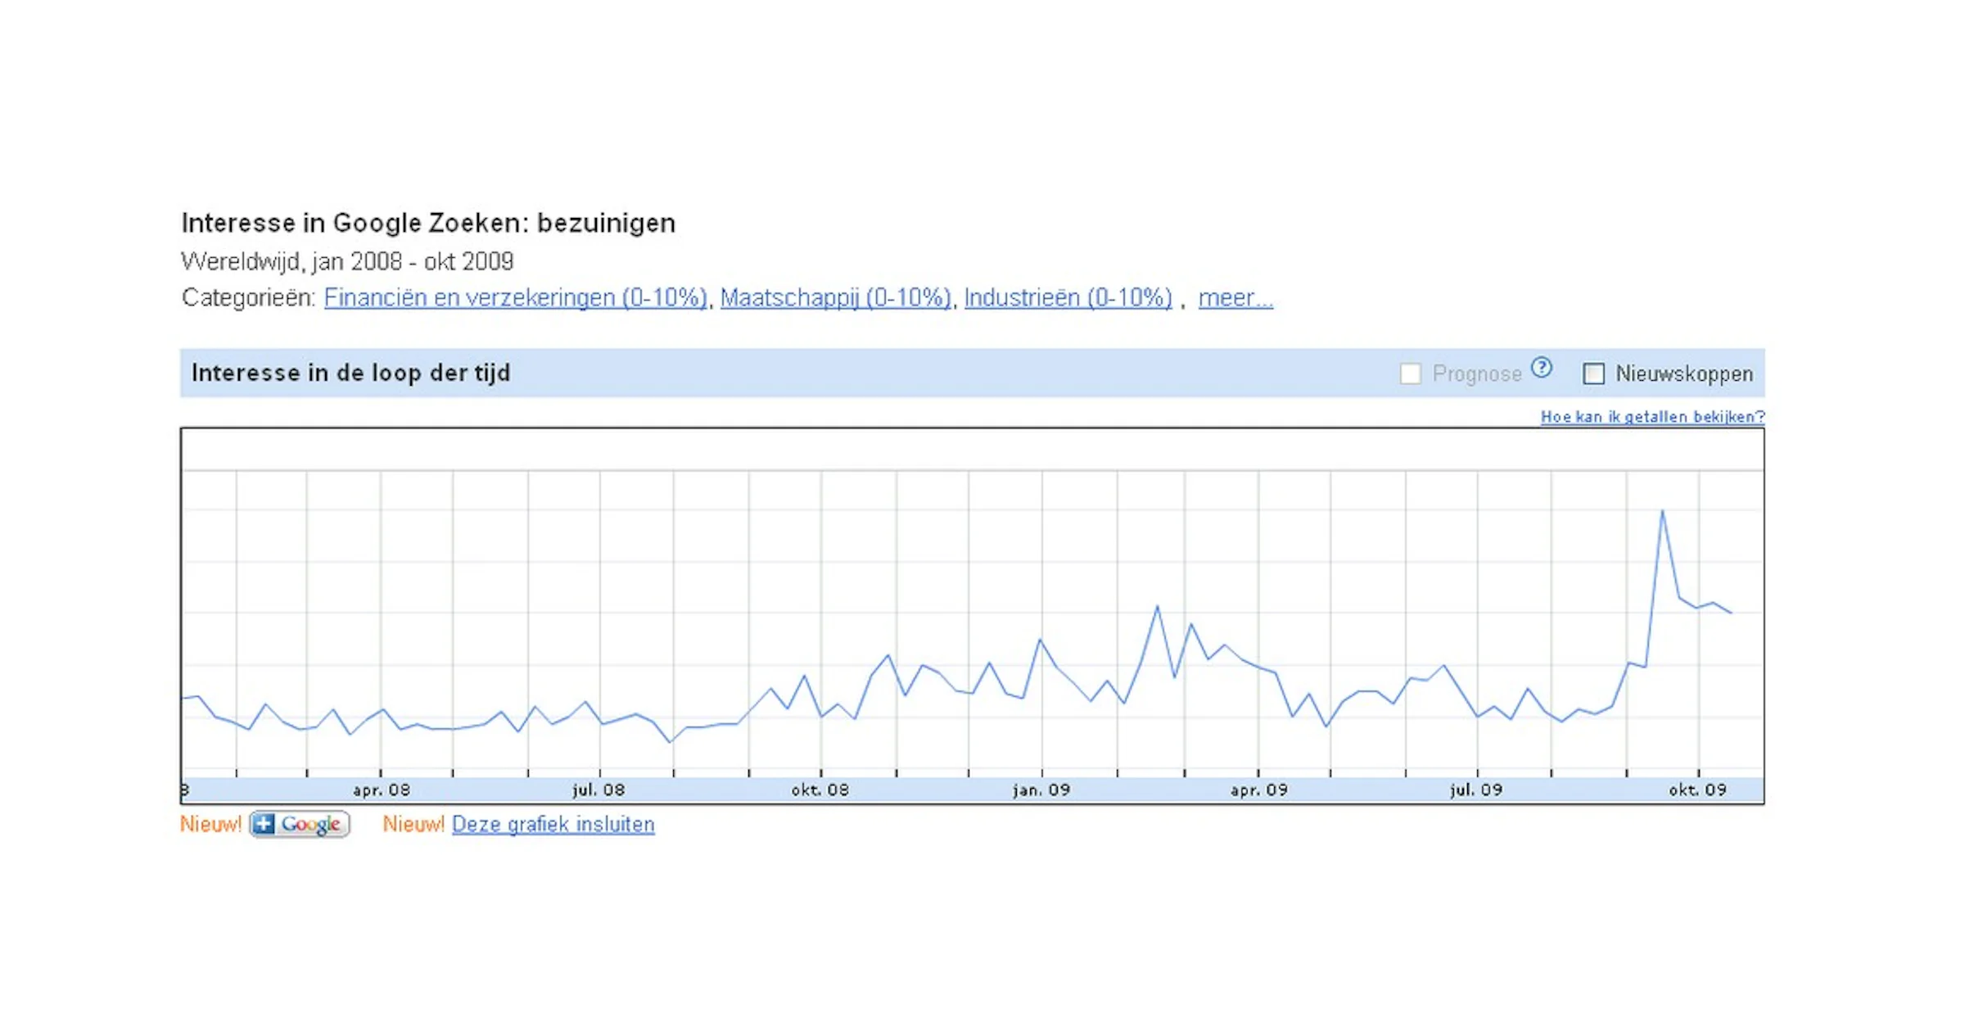Open Financiën en verzekeringen (0-10%) category

(515, 297)
